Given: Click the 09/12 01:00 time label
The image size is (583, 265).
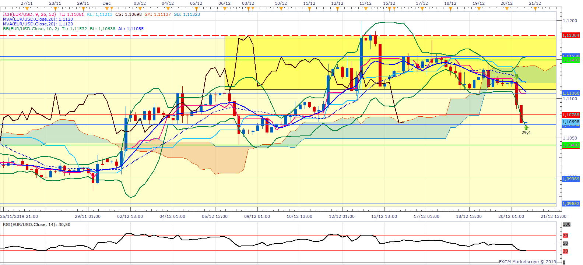Looking at the screenshot, I should coord(257,216).
